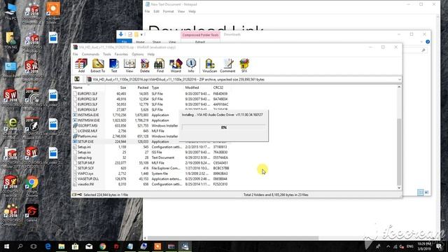448x252 pixels.
Task: Open Task View on the taskbar
Action: pyautogui.click(x=34, y=246)
